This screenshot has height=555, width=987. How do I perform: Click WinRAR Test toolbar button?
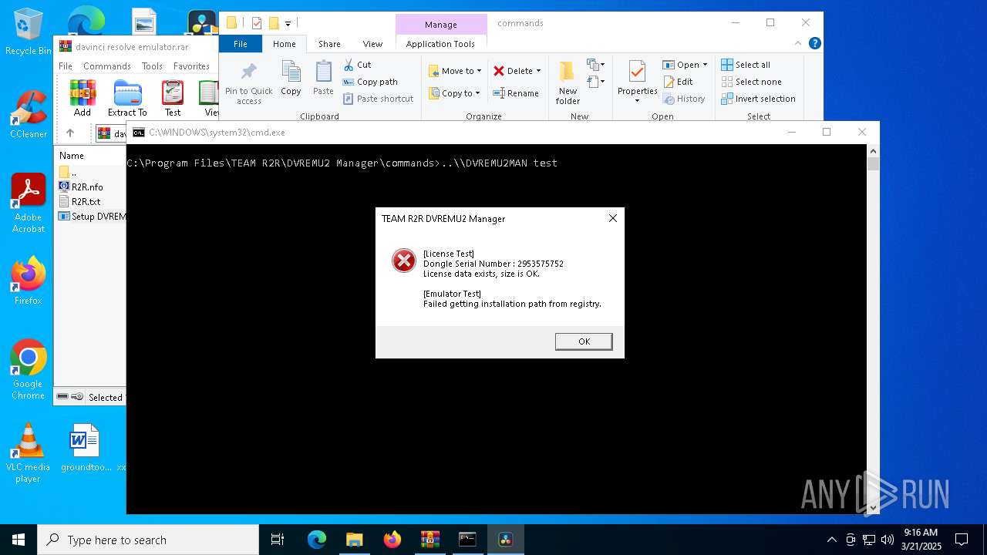(173, 99)
